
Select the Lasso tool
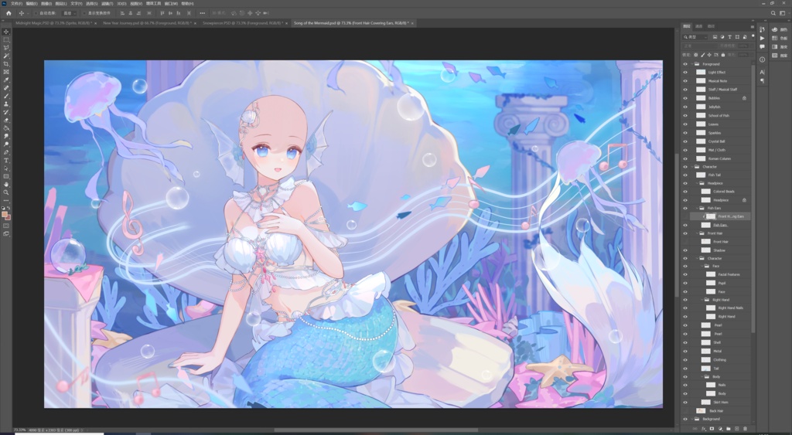6,48
